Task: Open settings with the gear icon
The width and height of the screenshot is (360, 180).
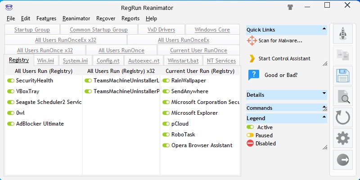Action: [342, 139]
